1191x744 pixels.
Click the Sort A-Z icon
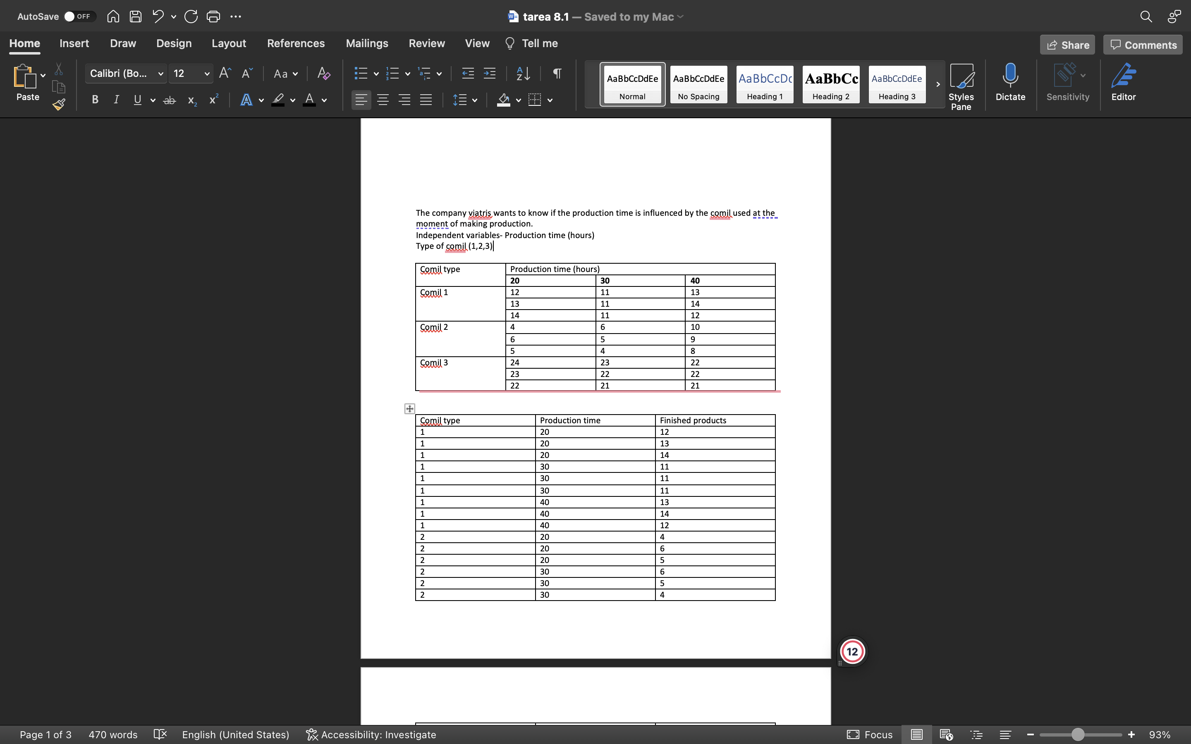[x=523, y=74]
